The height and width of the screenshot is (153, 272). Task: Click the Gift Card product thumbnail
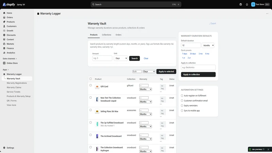pos(97,87)
